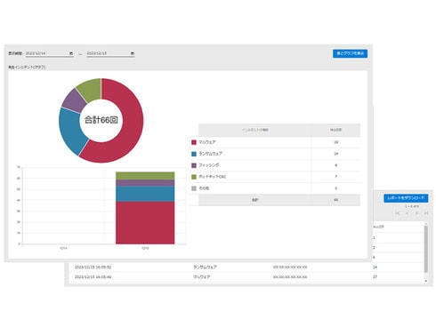Click 2023/12/15 16:05:52 timestamp in back window
The height and width of the screenshot is (327, 436).
93,267
